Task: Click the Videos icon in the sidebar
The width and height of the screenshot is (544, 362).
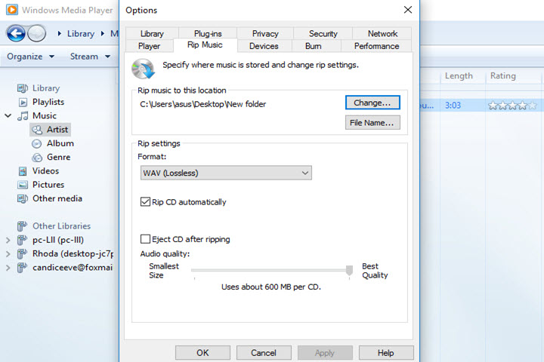Action: click(x=23, y=171)
